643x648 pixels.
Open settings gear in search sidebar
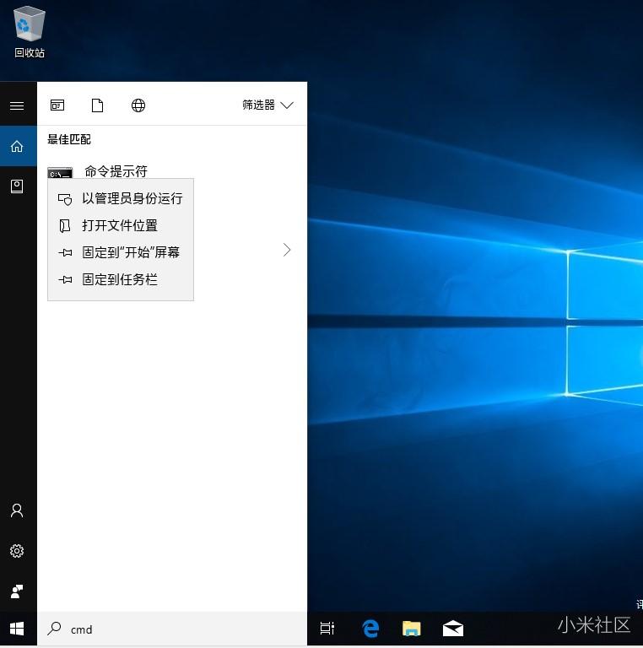point(17,551)
